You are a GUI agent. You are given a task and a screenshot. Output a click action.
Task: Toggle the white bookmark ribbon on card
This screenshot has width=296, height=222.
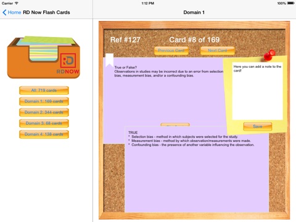(x=110, y=60)
